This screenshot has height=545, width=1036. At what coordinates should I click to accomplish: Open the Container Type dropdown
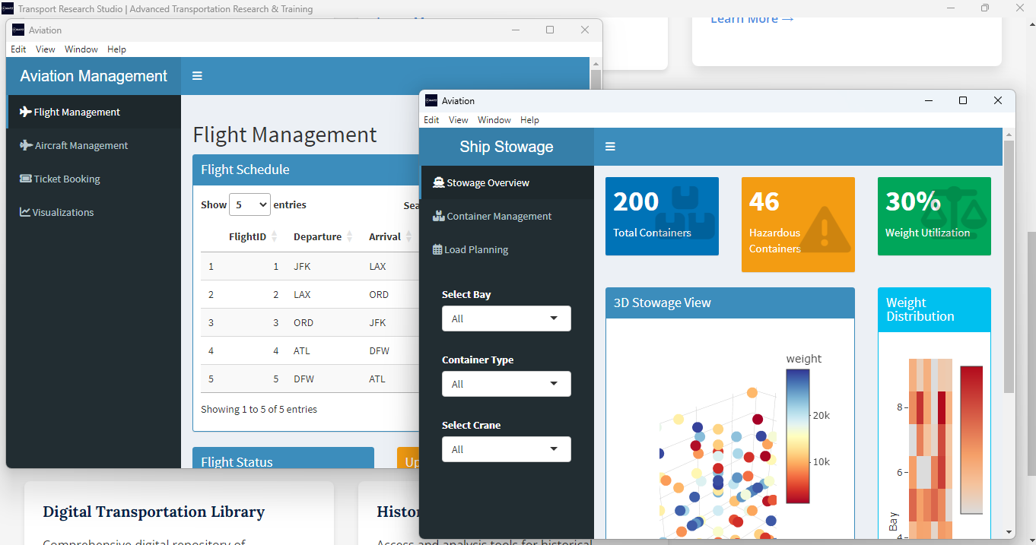506,384
